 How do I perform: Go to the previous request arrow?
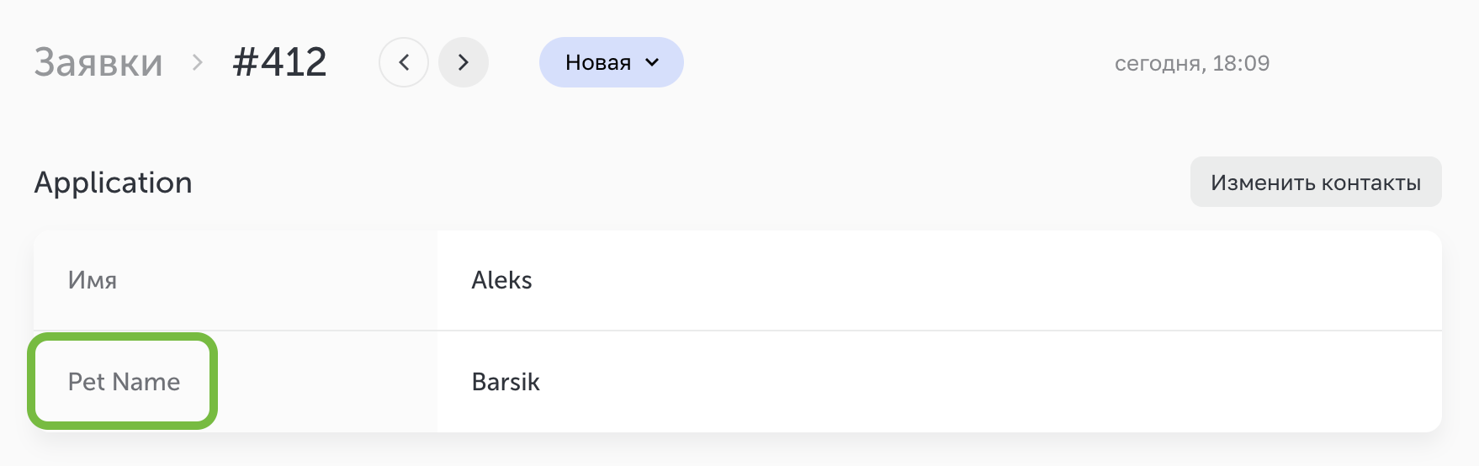click(x=404, y=62)
